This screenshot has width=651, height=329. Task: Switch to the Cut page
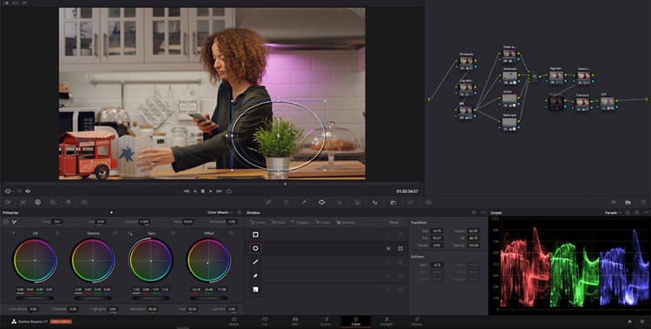(265, 321)
